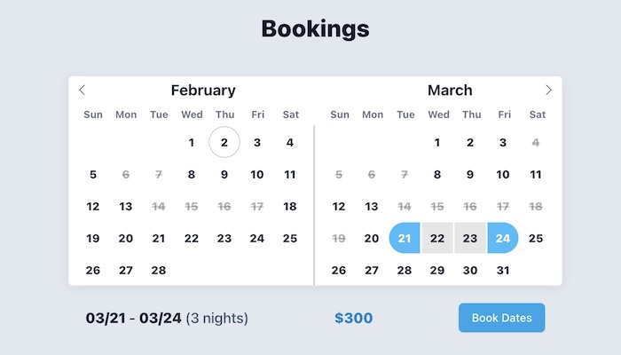Viewport: 621px width, 355px height.
Task: Pick March 23 in highlighted range
Action: tap(470, 238)
